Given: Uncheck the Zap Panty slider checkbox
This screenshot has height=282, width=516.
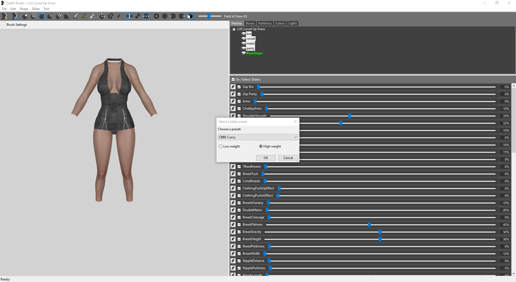Looking at the screenshot, I should (239, 94).
